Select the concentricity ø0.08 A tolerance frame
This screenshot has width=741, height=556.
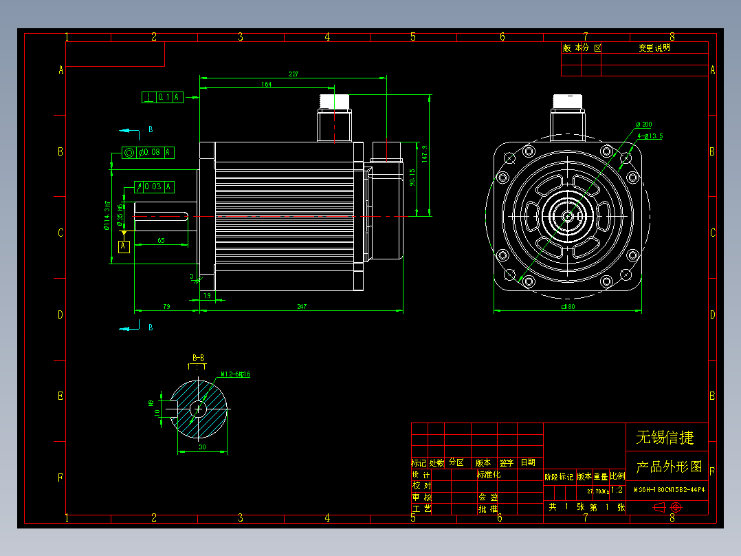(148, 152)
